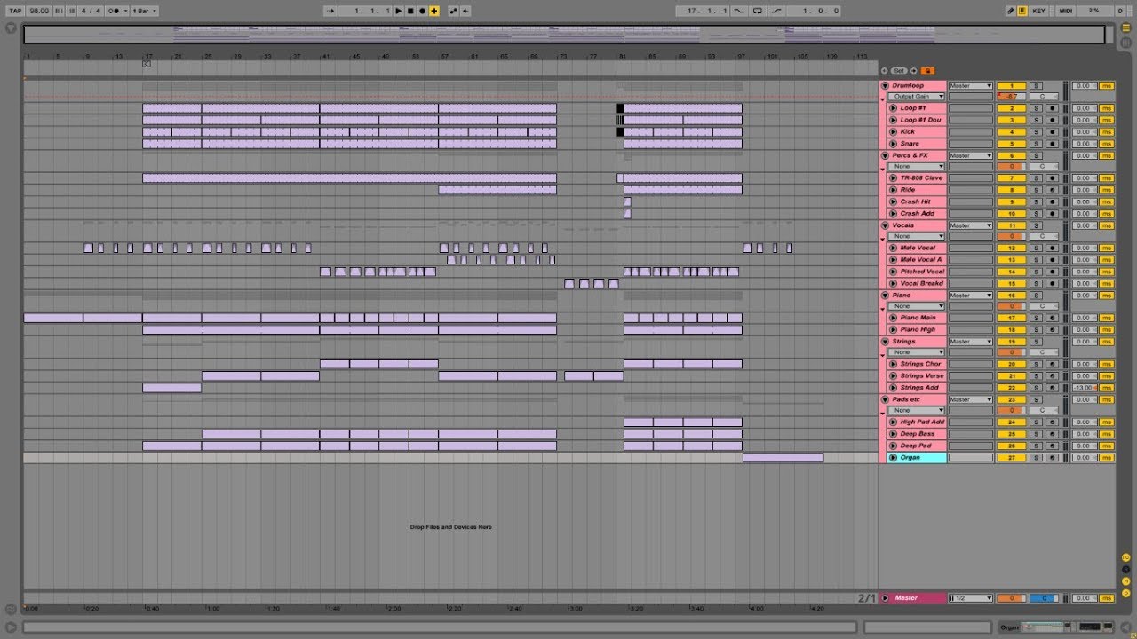Click the Follow arrow button
The image size is (1137, 639).
[x=330, y=11]
